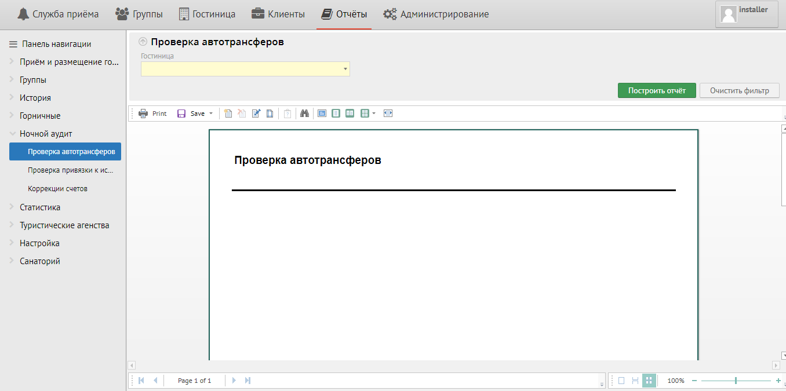Toggle the Панель навигации hamburger icon
Screen dimensions: 786x391
coord(13,44)
